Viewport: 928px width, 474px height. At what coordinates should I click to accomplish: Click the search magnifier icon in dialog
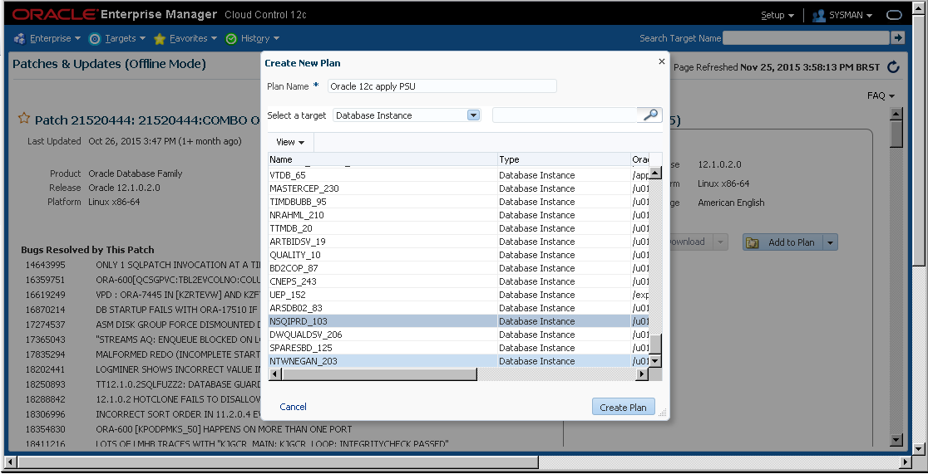point(649,115)
